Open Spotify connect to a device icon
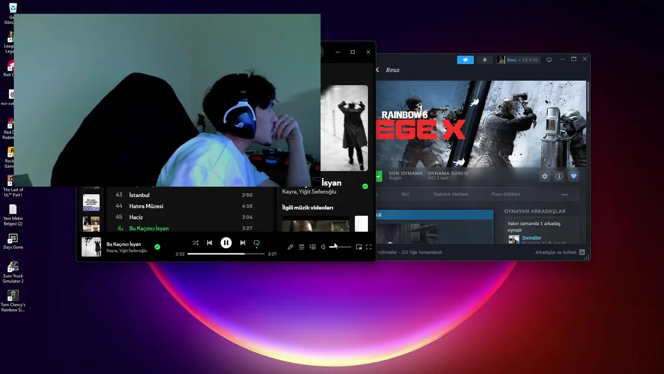This screenshot has width=664, height=374. 312,247
